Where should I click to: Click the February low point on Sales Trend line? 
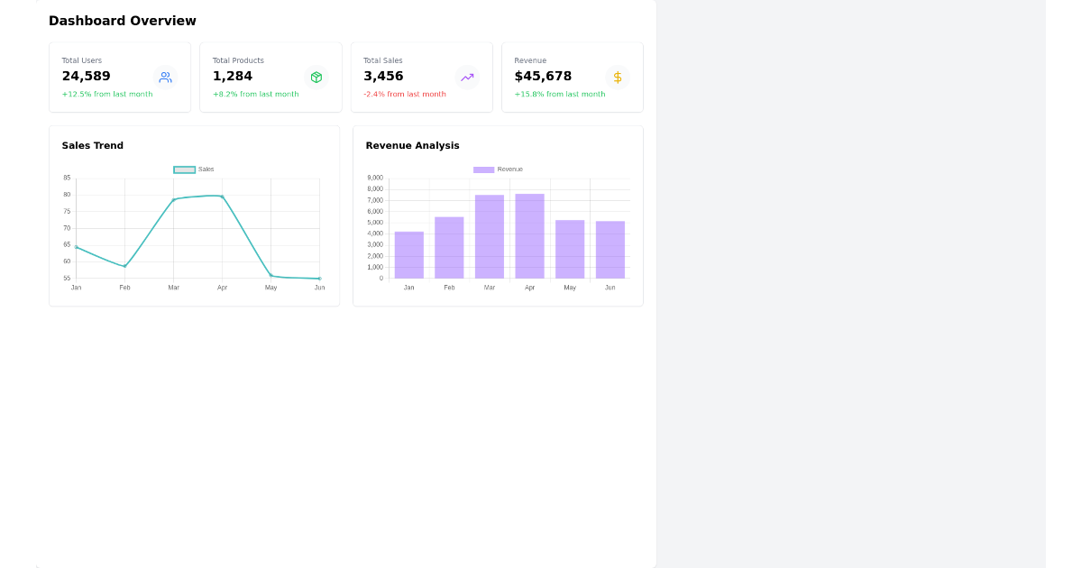124,266
